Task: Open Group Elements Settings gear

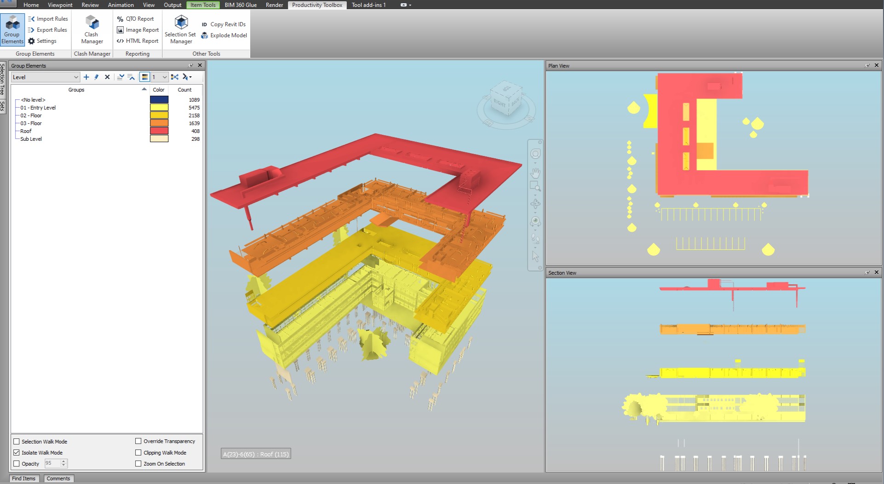Action: (x=31, y=41)
